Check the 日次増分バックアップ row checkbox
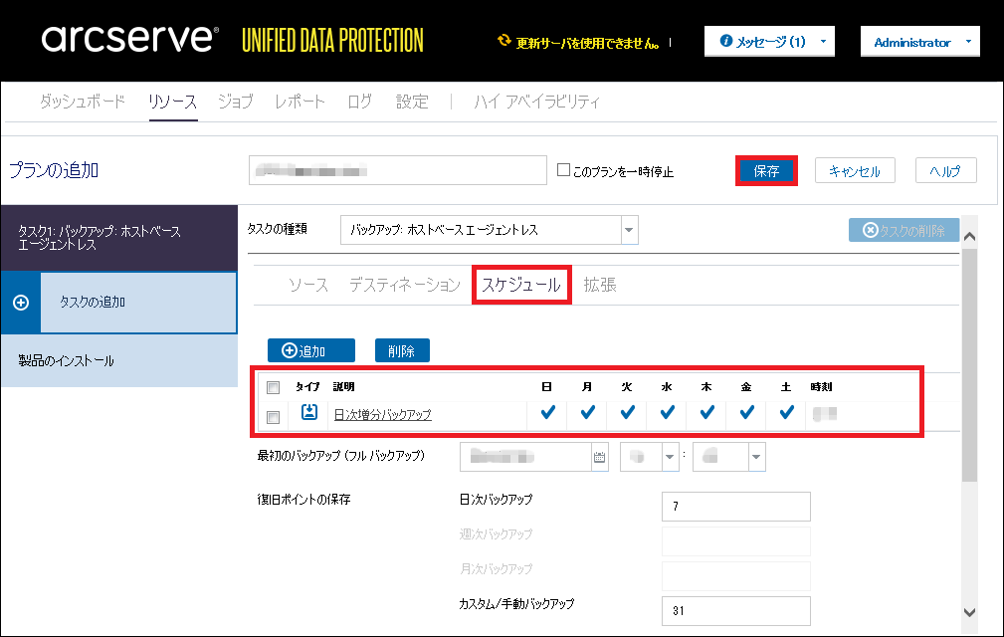This screenshot has height=637, width=1004. click(x=274, y=417)
